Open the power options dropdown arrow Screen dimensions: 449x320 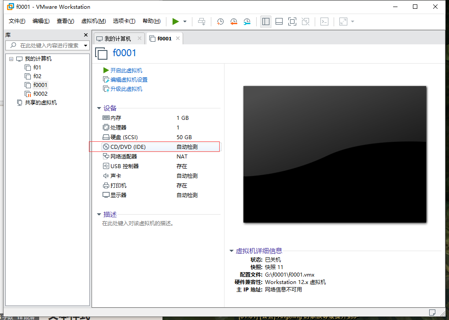[185, 22]
